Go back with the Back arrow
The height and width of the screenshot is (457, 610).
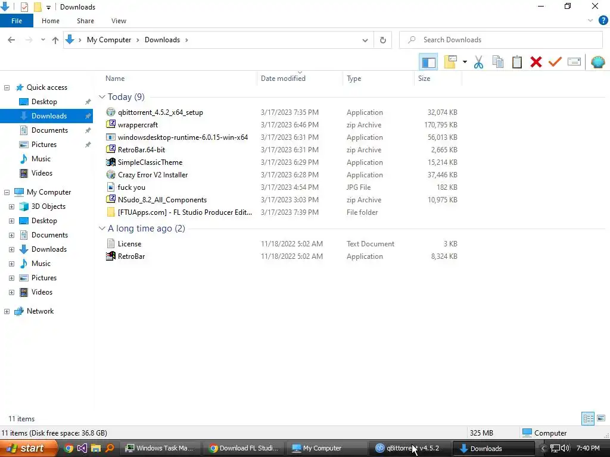click(x=11, y=40)
